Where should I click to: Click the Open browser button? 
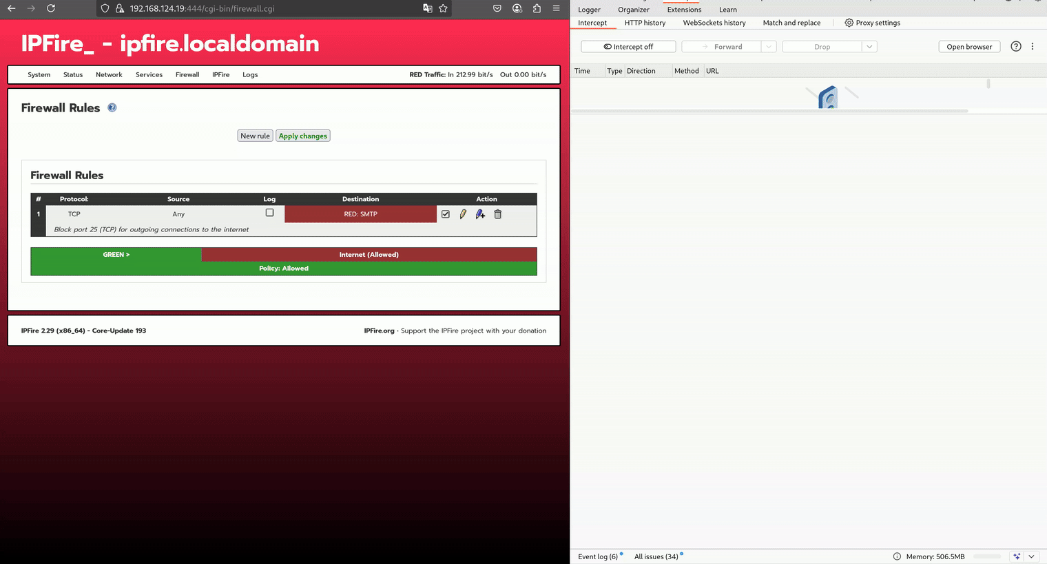click(969, 47)
